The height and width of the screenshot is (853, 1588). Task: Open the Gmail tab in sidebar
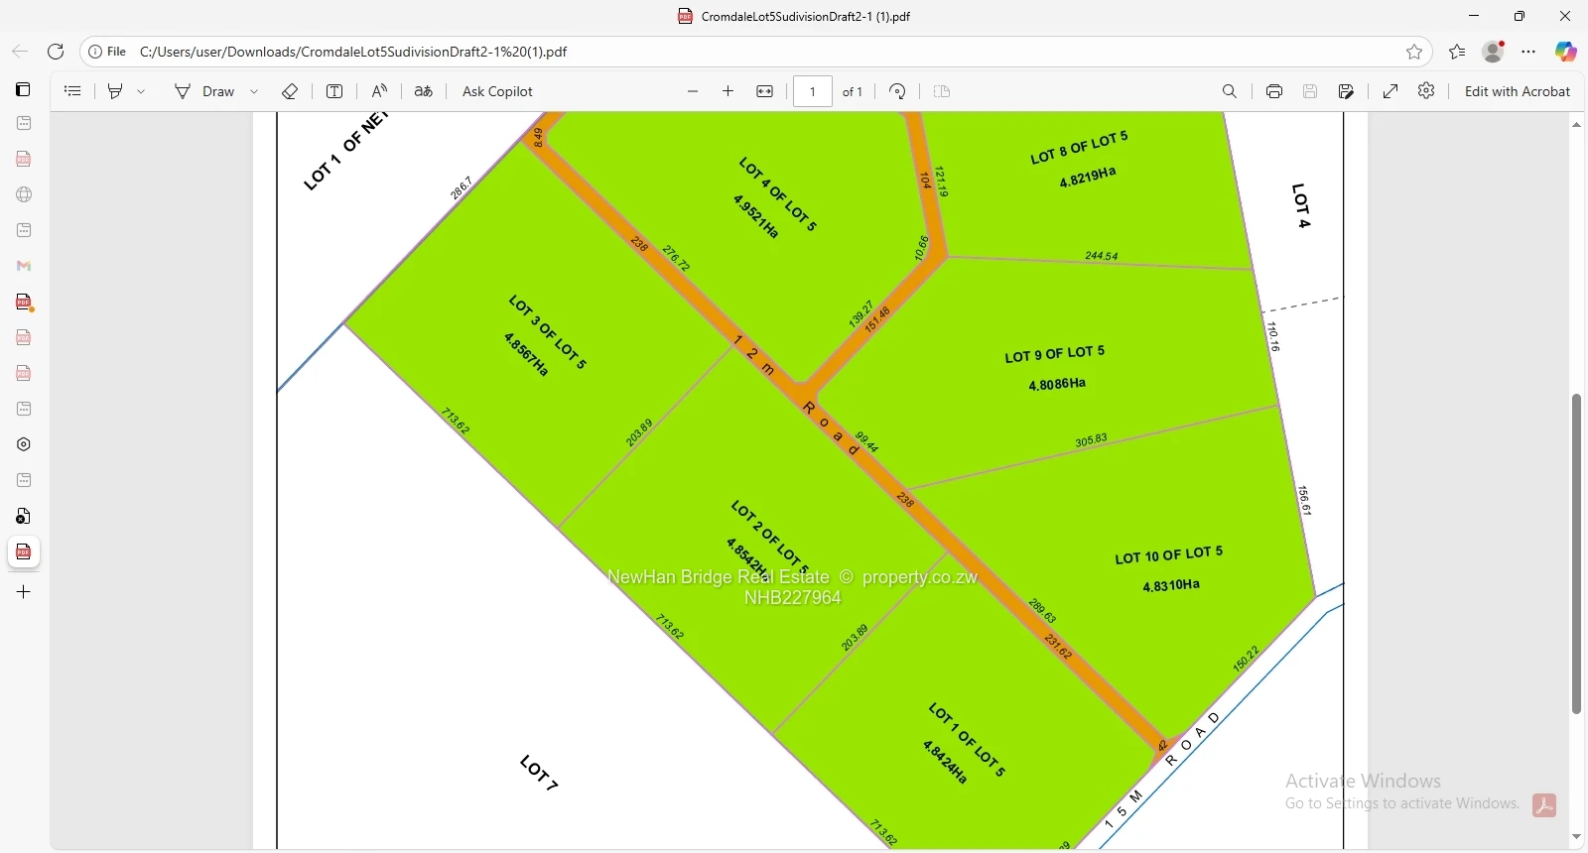click(x=24, y=266)
